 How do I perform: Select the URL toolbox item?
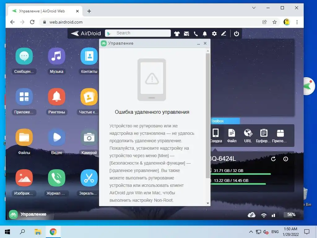click(x=248, y=136)
